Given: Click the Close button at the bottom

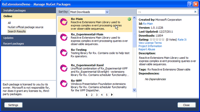Looking at the screenshot, I should 186,105.
